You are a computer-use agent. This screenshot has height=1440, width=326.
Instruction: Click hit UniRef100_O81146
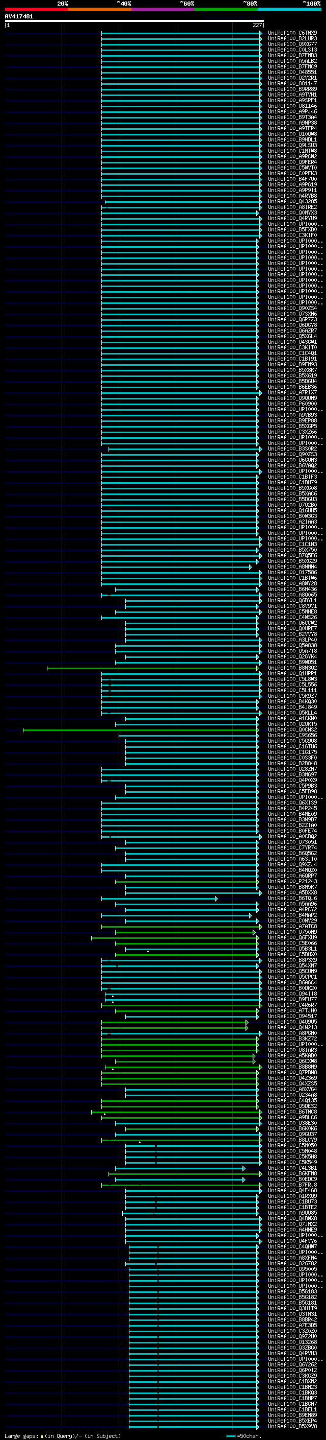292,106
